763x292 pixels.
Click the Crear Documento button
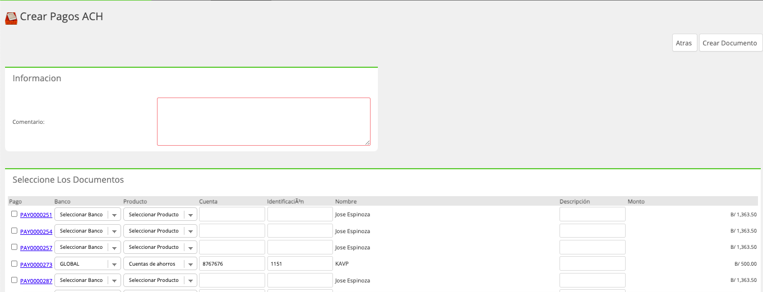coord(730,43)
